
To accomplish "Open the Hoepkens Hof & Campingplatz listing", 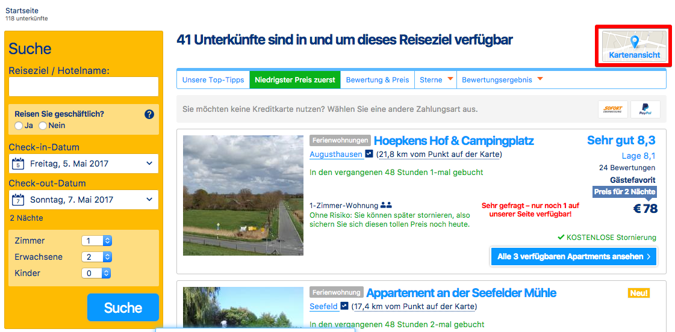I will tap(454, 141).
